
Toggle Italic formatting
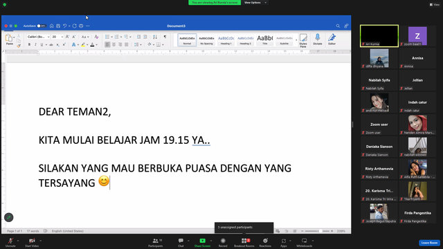pyautogui.click(x=35, y=44)
